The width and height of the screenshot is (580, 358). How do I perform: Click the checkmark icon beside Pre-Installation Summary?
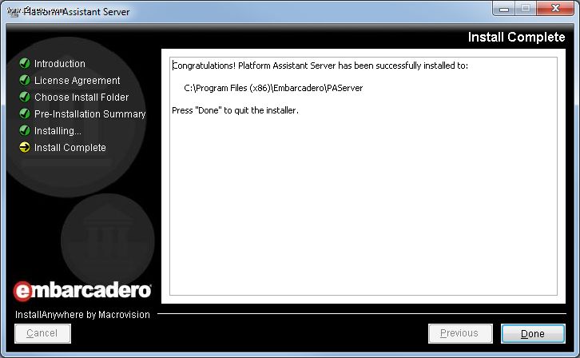coord(25,113)
